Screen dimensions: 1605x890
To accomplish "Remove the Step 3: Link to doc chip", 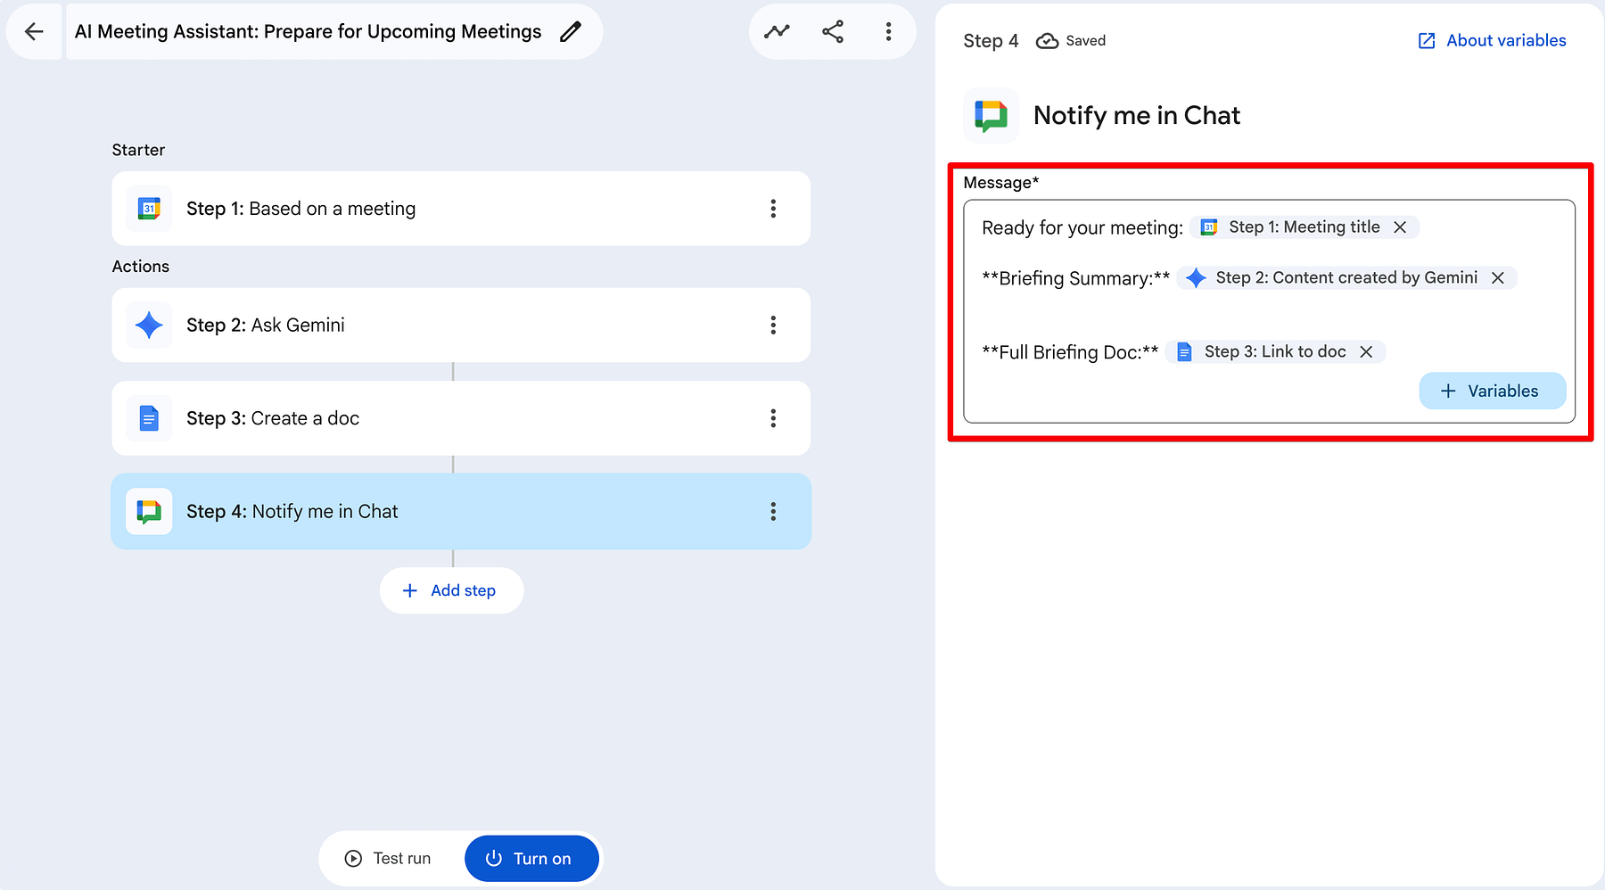I will pyautogui.click(x=1366, y=352).
